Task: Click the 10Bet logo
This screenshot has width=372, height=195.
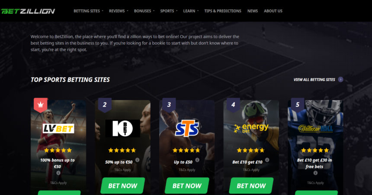Action: coord(122,128)
